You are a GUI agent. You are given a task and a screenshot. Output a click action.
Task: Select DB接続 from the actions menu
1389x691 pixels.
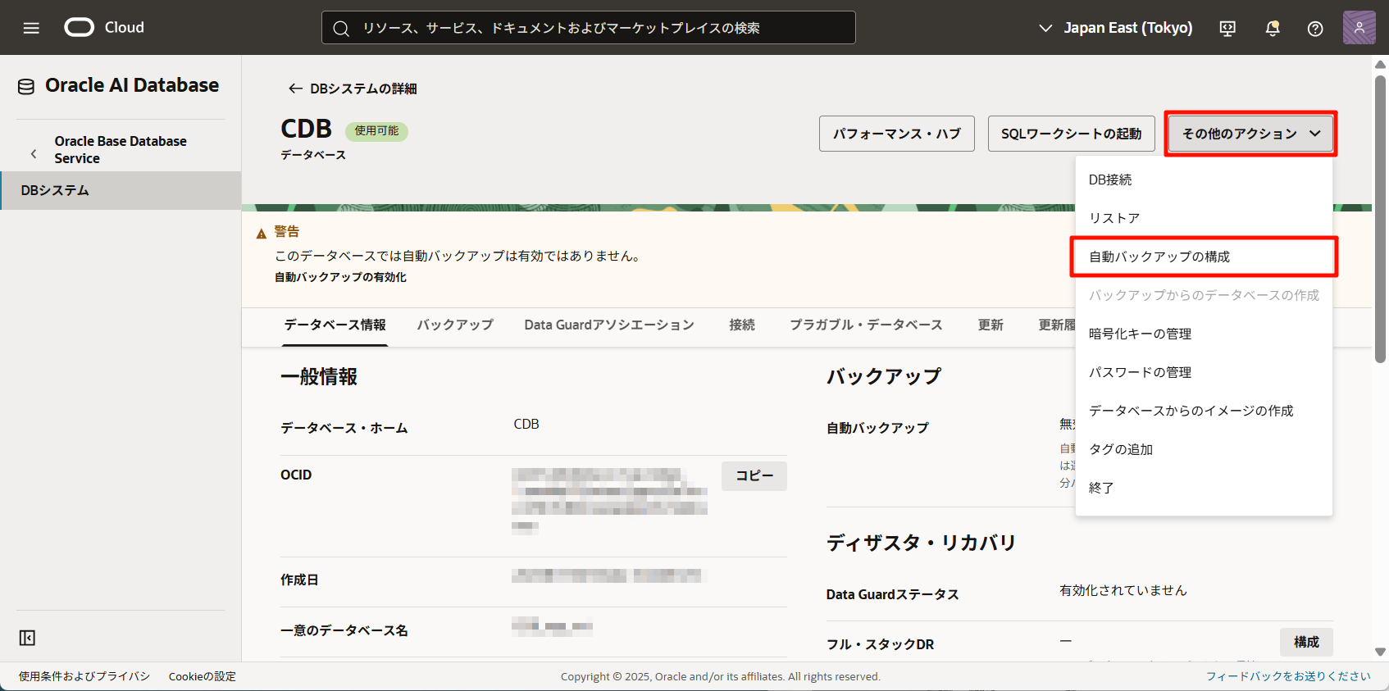(1204, 180)
